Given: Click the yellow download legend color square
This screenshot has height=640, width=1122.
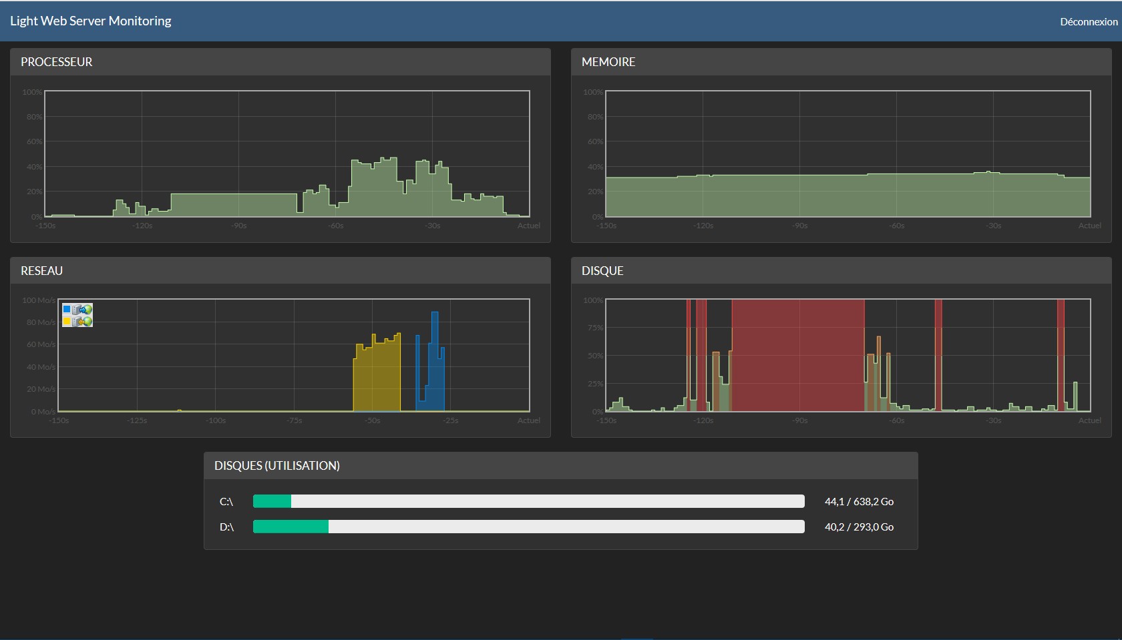Looking at the screenshot, I should point(67,321).
